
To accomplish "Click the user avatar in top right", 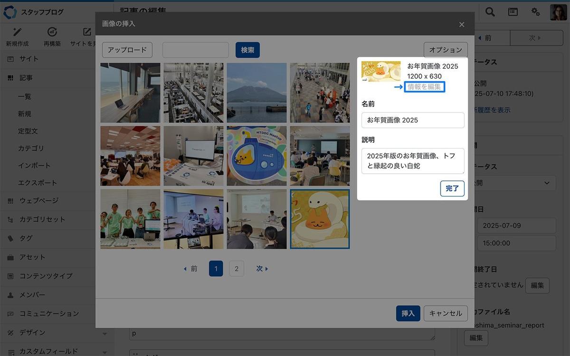I will [x=558, y=12].
